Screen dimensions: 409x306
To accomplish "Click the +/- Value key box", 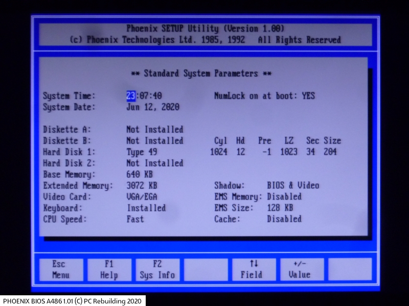I will coord(302,269).
